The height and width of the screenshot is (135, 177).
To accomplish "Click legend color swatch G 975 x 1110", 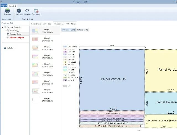I will click(65, 62).
